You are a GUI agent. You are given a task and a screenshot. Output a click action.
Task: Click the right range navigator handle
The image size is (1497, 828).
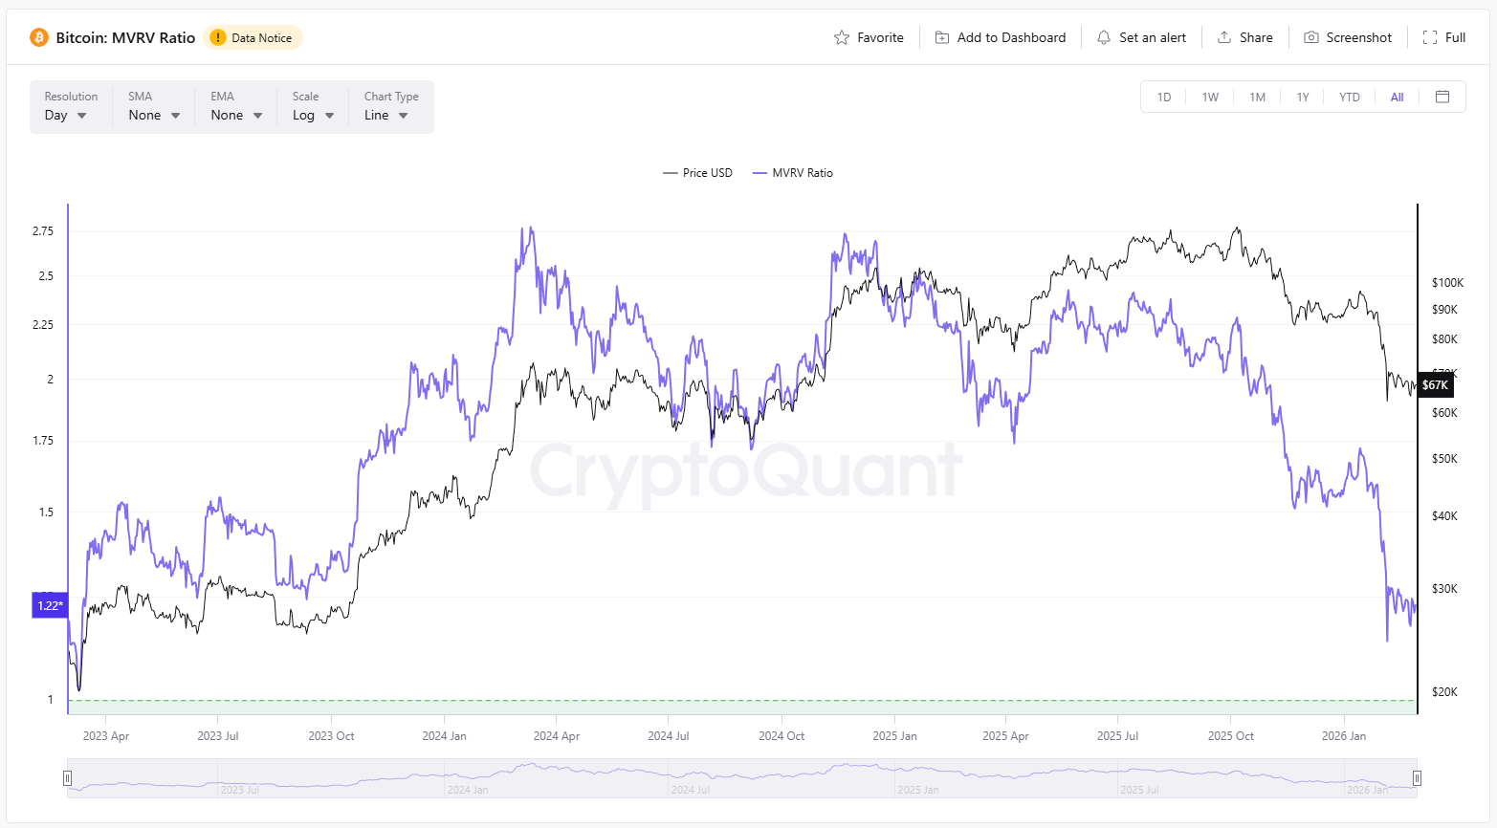tap(1417, 778)
